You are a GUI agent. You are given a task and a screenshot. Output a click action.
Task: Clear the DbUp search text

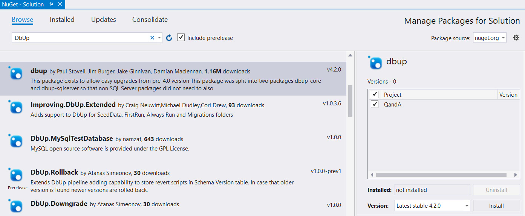click(x=152, y=38)
